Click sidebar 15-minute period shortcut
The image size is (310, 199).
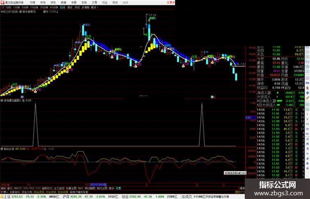pyautogui.click(x=307, y=124)
